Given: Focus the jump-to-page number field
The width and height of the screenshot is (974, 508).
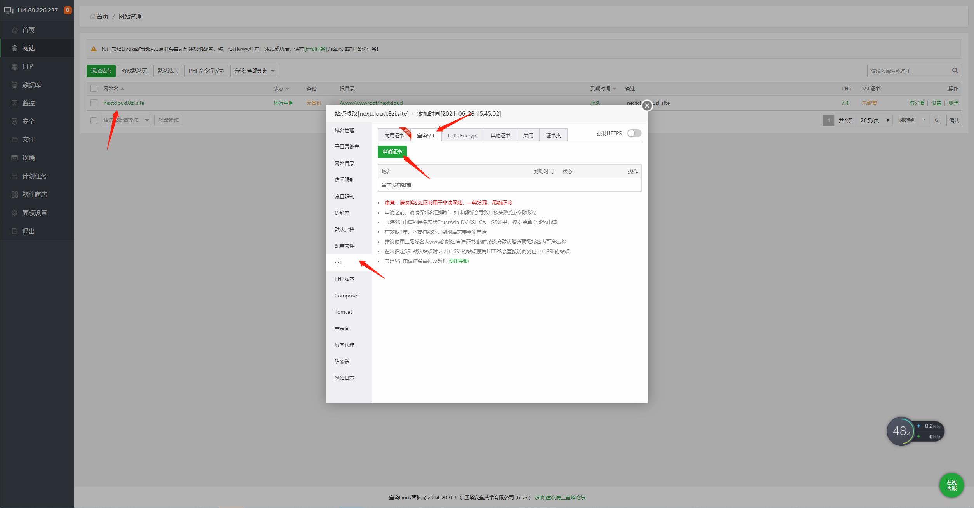Looking at the screenshot, I should 925,120.
